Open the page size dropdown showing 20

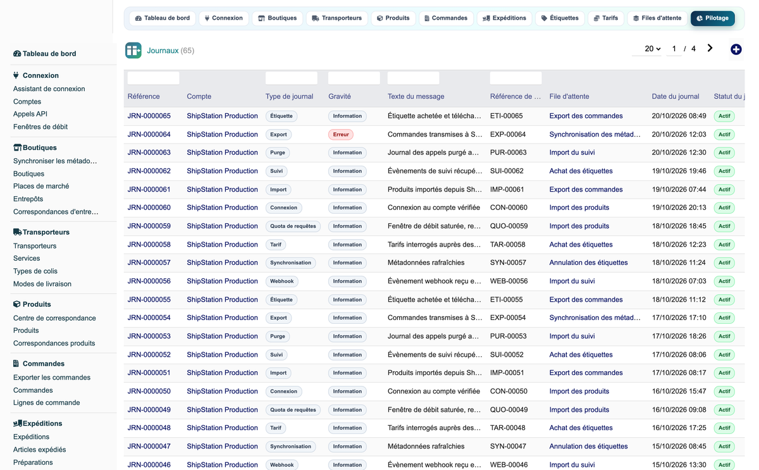653,49
